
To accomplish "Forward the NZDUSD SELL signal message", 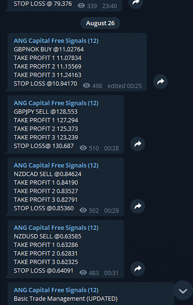I will pos(137,268).
